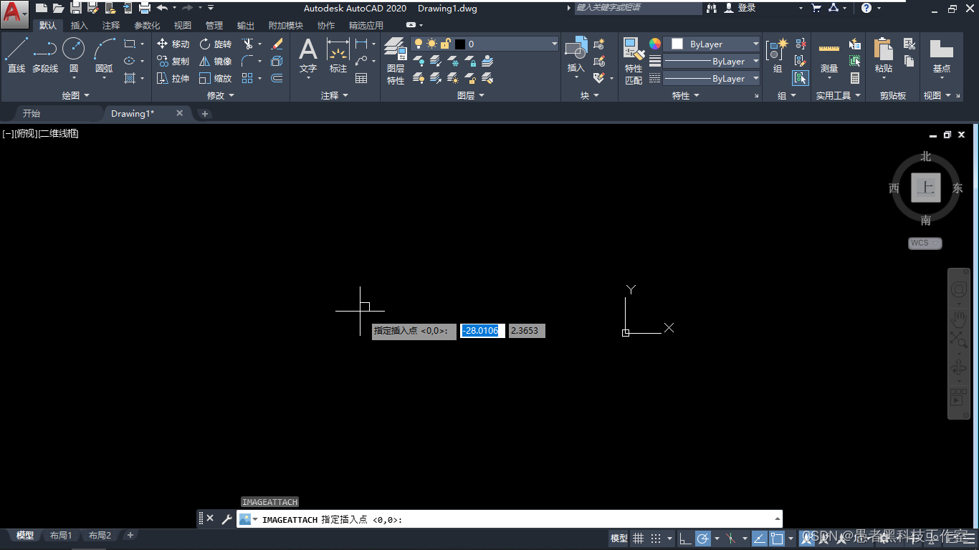Click the Plot/Print icon in quick access toolbar
The image size is (979, 550).
point(144,8)
